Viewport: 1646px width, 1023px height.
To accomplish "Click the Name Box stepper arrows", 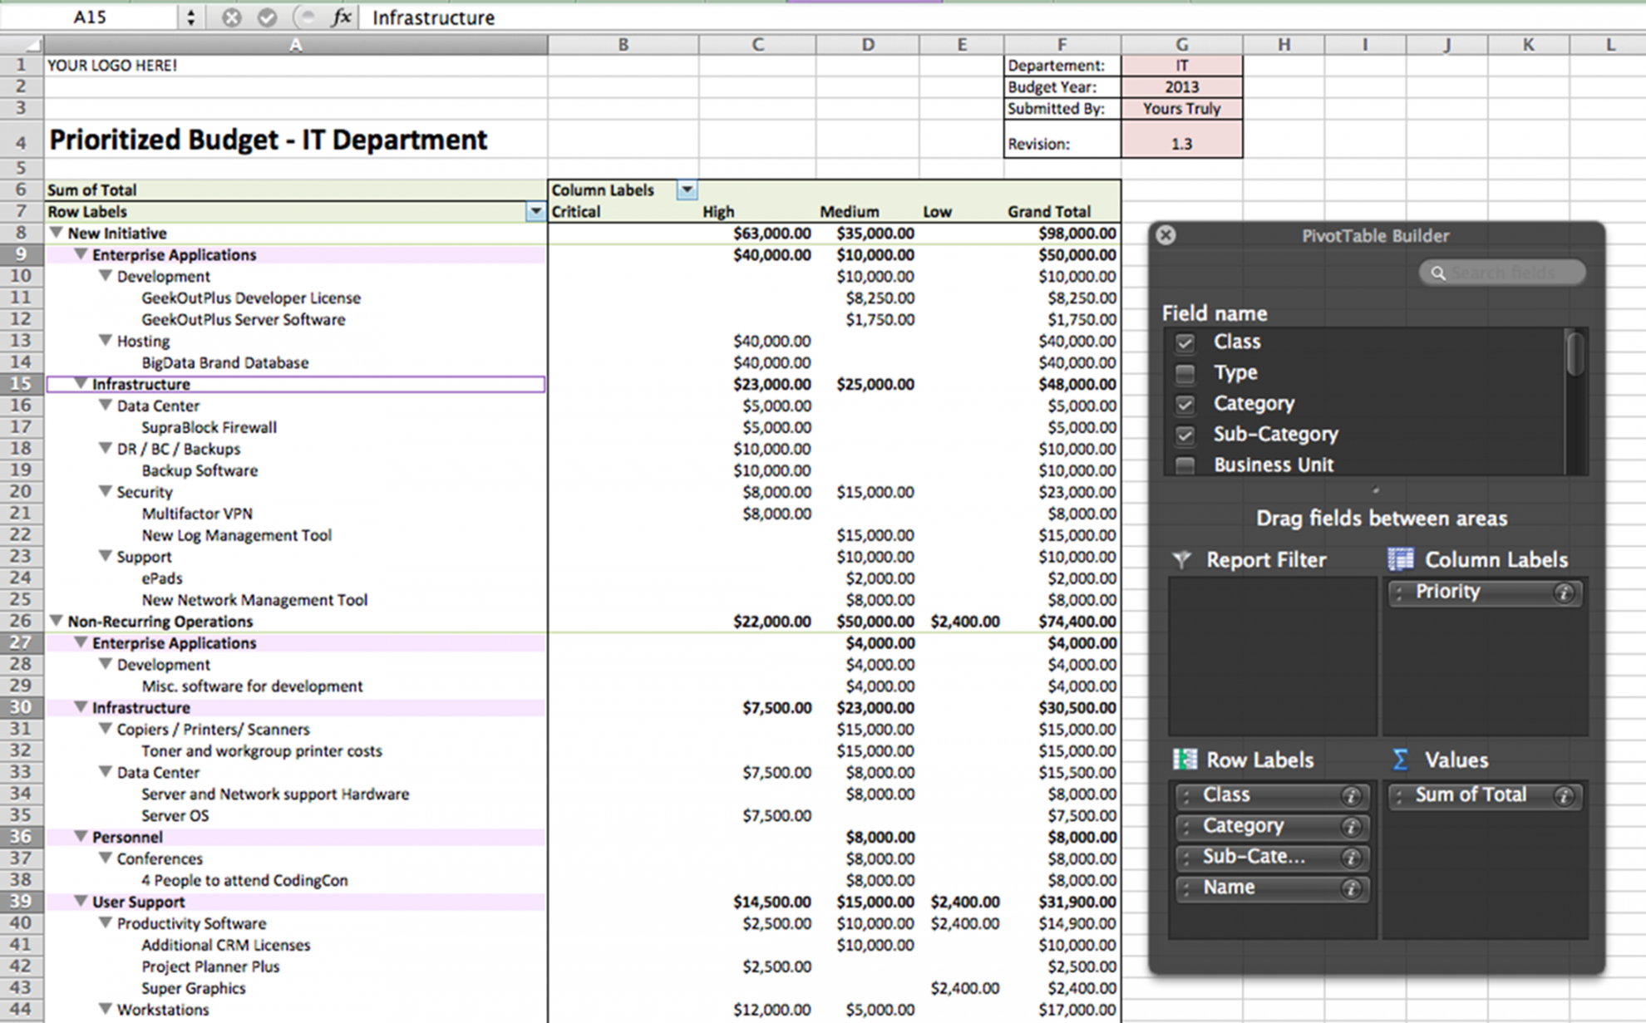I will tap(190, 17).
